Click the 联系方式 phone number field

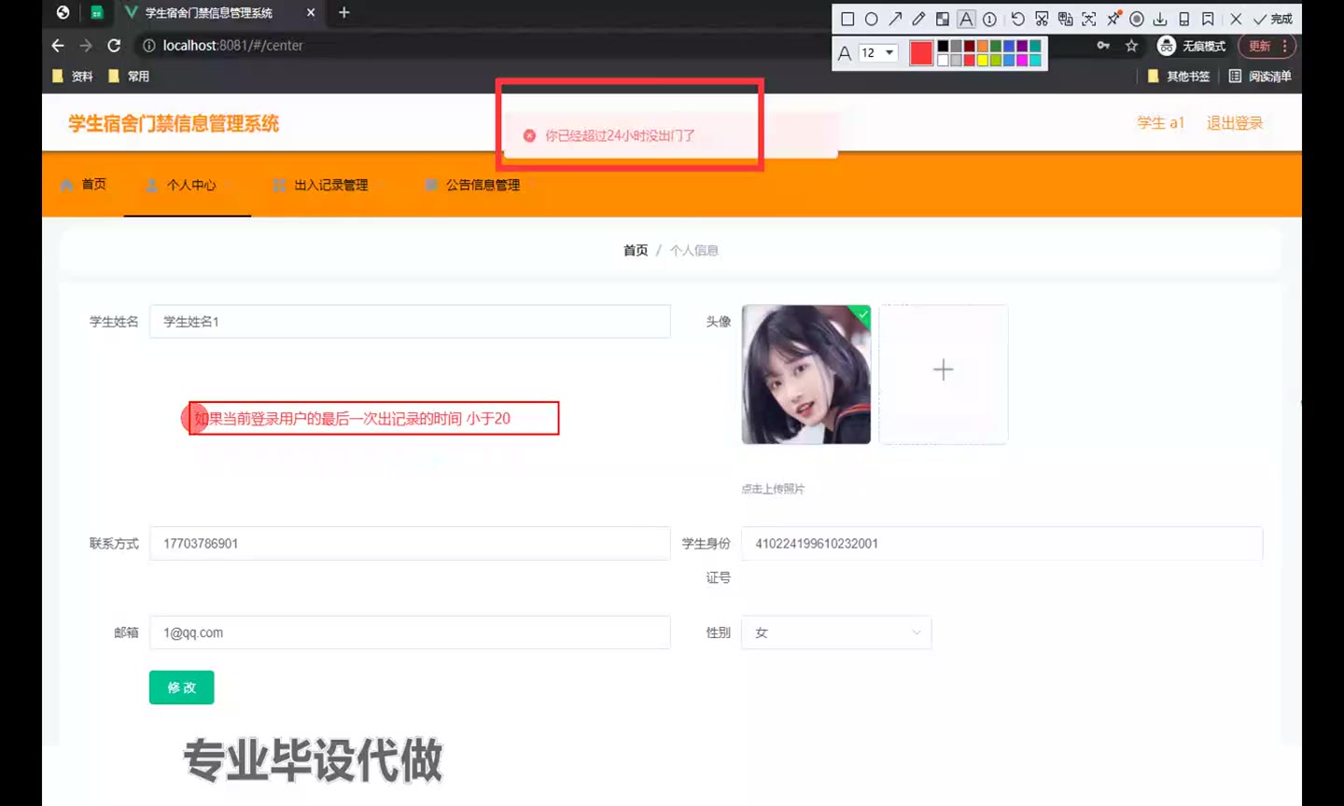tap(410, 543)
